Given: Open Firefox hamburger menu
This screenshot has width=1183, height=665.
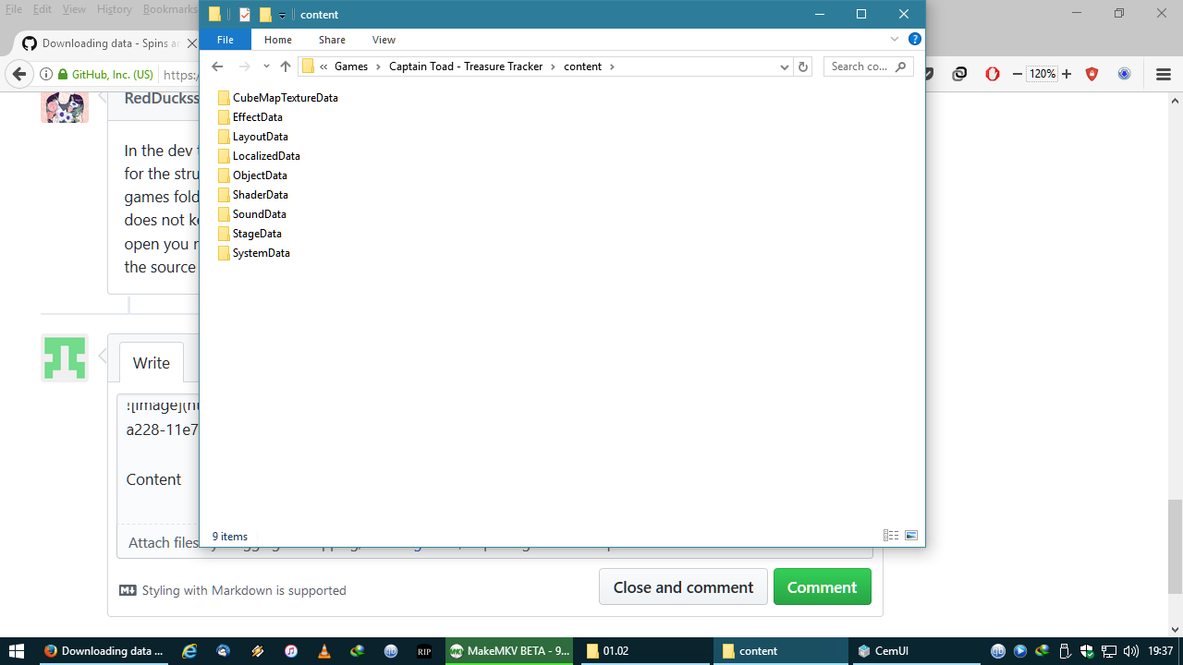Looking at the screenshot, I should pos(1164,75).
